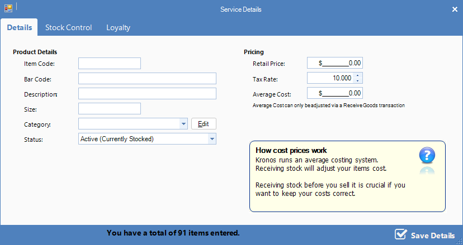
Task: Expand the Category dropdown list
Action: (x=183, y=124)
